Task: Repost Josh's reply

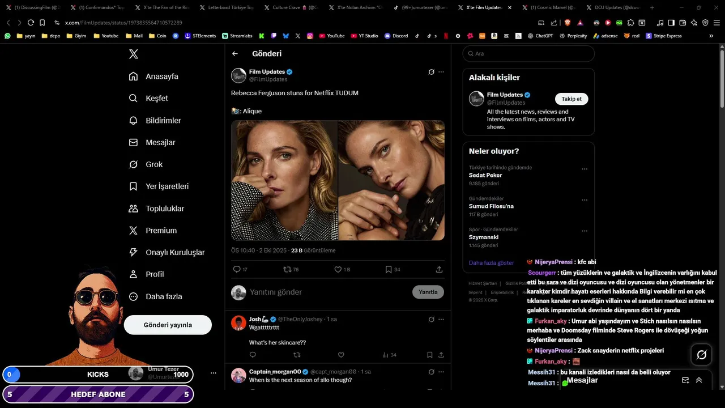Action: [x=297, y=355]
